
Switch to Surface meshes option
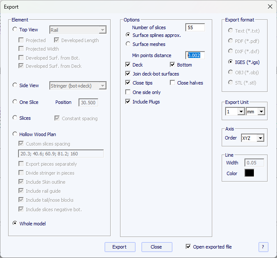tap(128, 44)
